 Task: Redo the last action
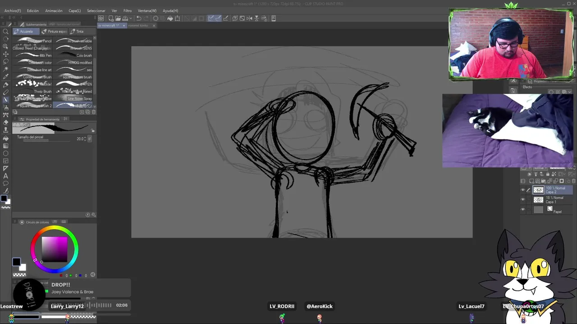pyautogui.click(x=146, y=18)
